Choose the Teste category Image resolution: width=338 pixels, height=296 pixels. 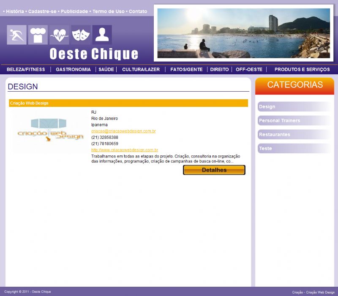(294, 149)
